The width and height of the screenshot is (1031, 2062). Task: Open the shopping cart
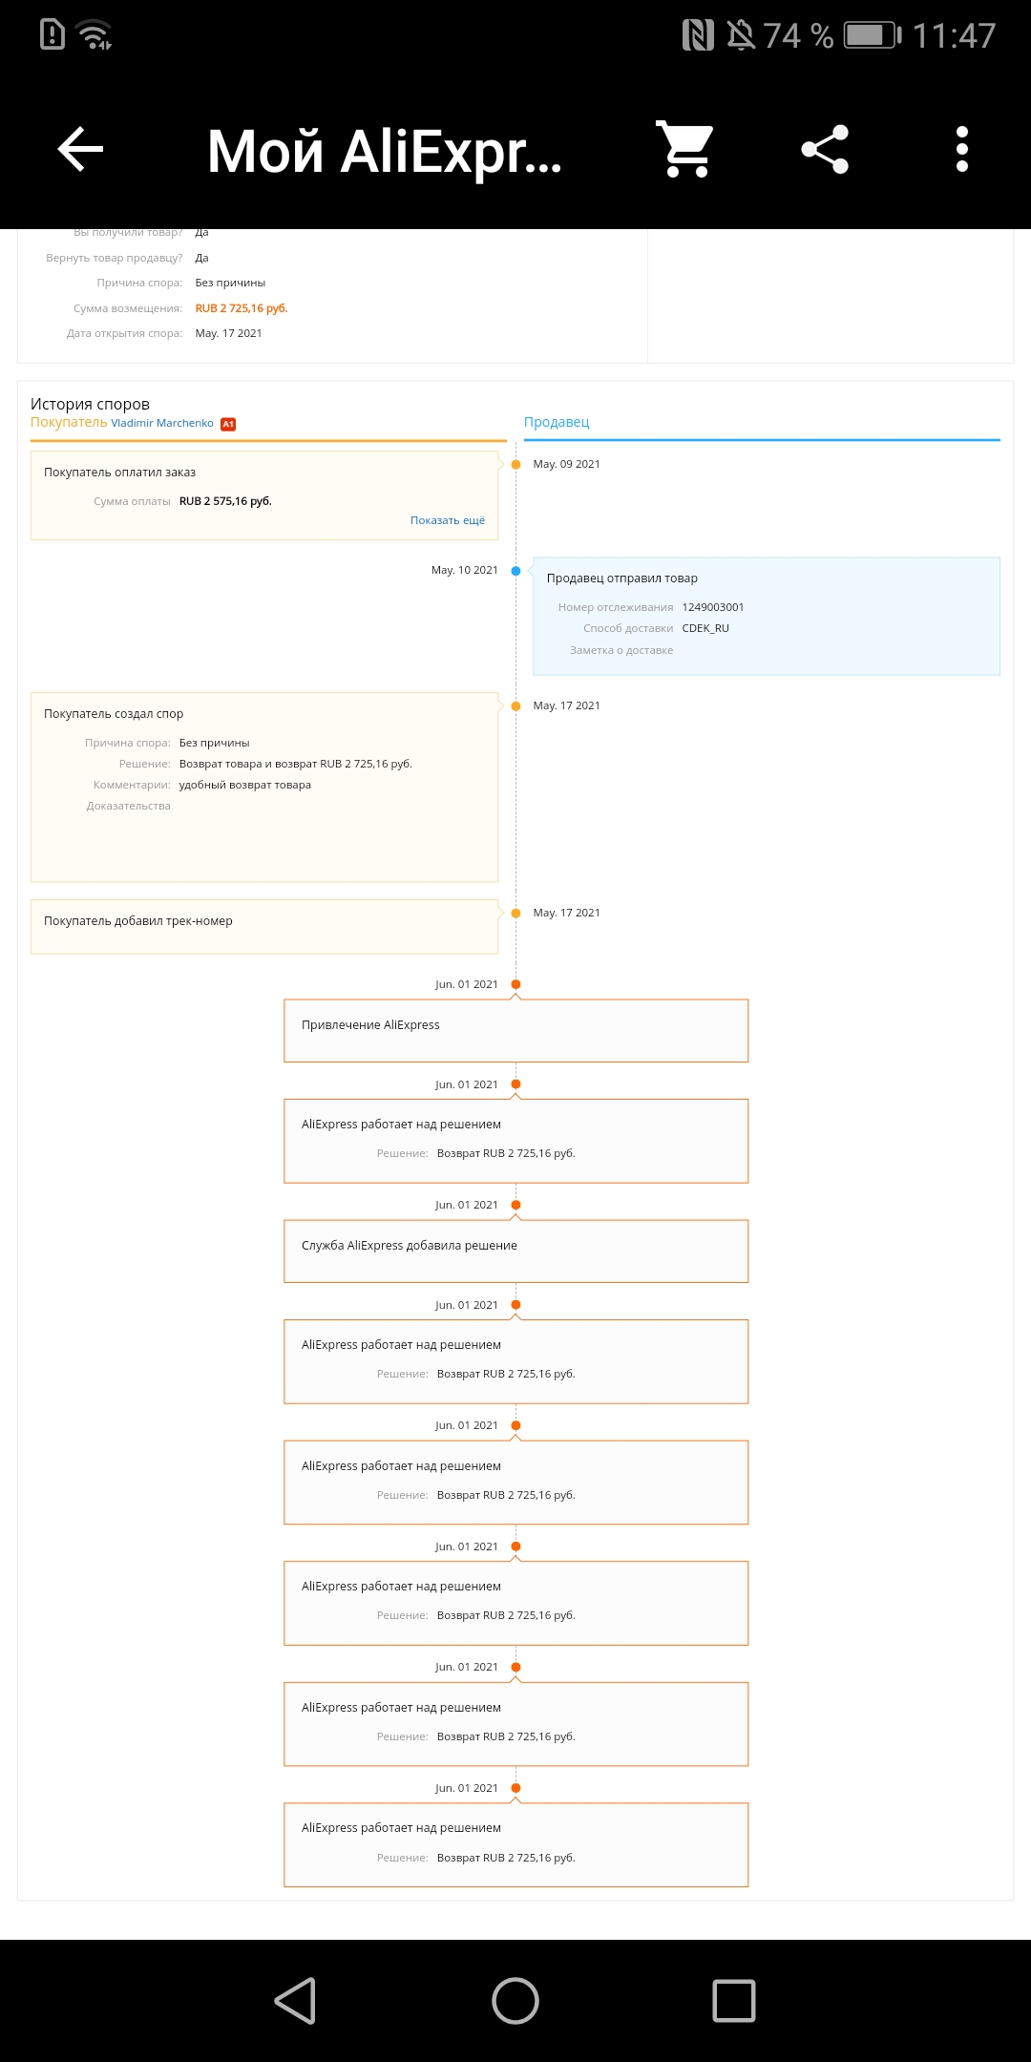tap(686, 149)
